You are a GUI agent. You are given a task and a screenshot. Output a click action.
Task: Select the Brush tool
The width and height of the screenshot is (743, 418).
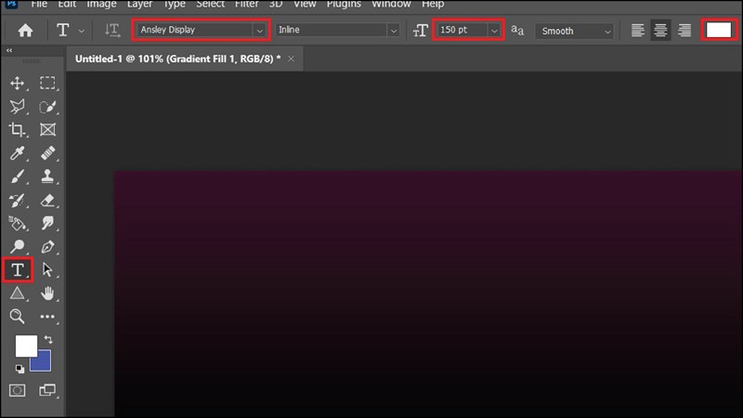[18, 176]
